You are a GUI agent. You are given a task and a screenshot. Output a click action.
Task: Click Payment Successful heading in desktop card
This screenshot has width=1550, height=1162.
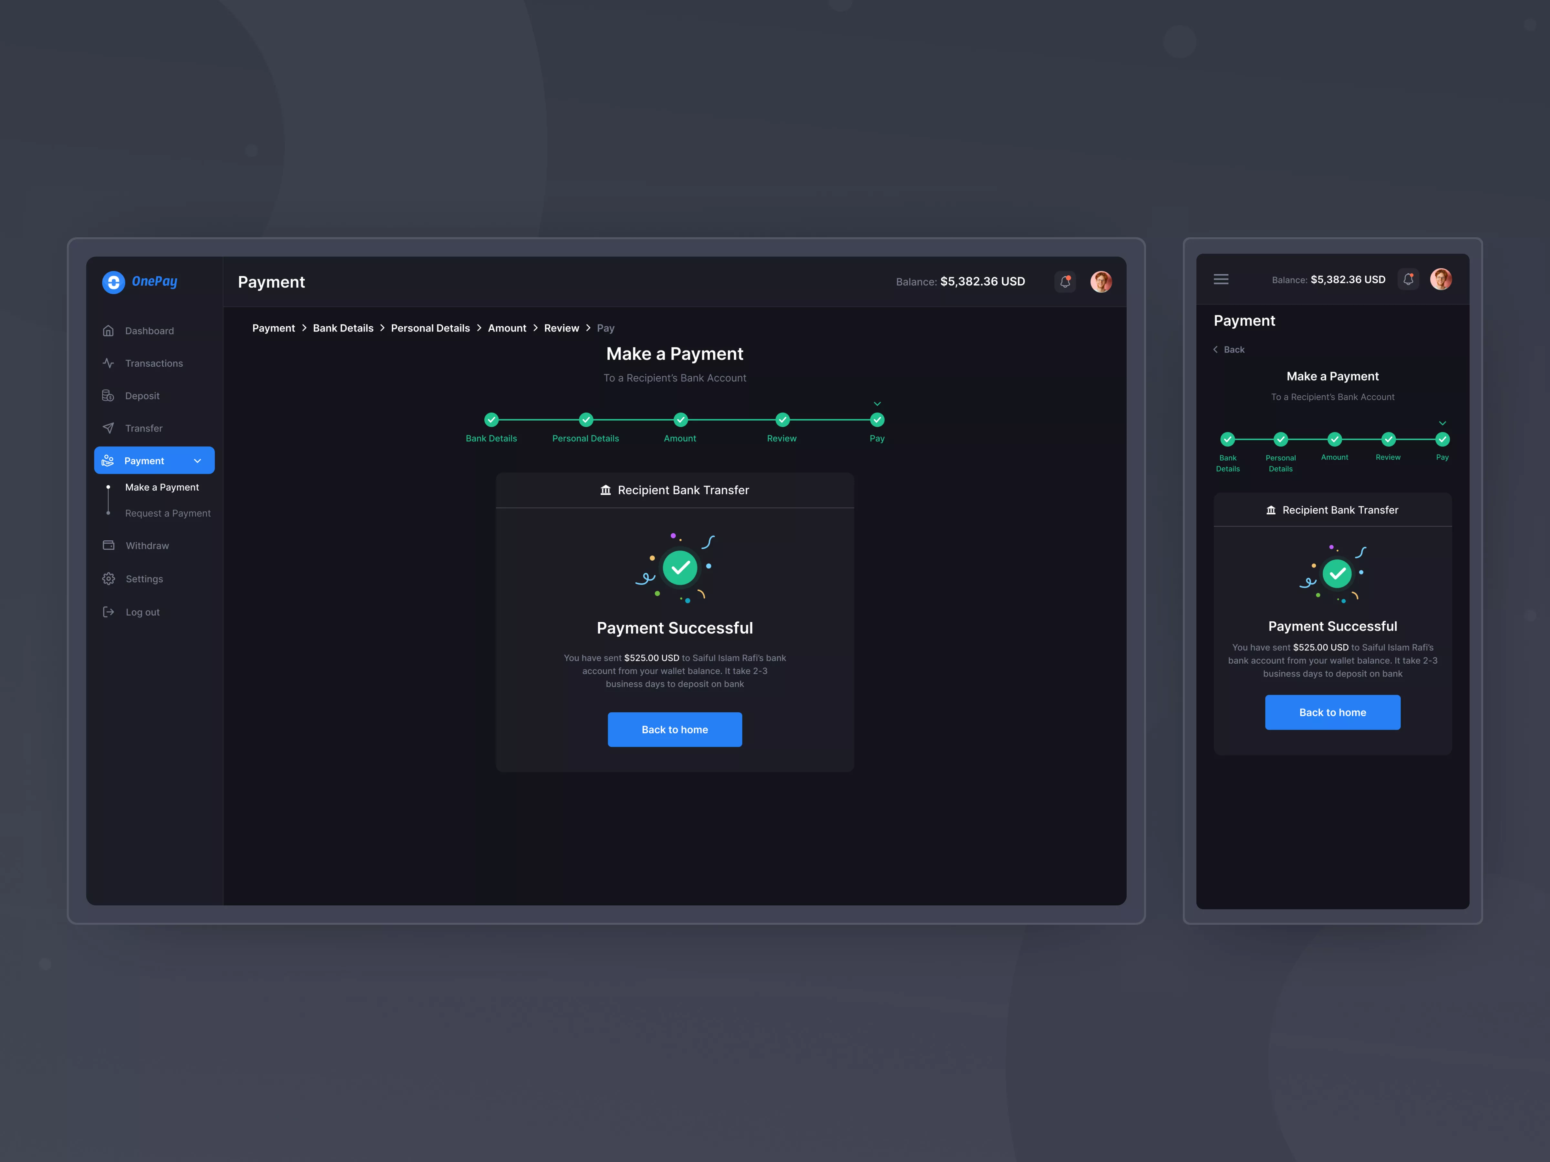pyautogui.click(x=675, y=628)
